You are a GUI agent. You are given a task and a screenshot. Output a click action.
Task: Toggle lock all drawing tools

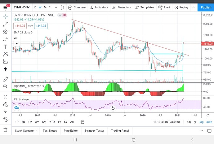(5, 112)
